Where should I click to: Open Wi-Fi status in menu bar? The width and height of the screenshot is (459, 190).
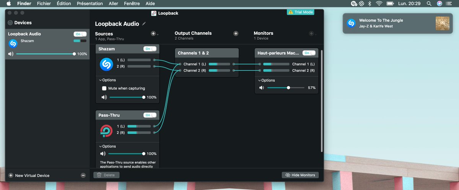(x=379, y=3)
